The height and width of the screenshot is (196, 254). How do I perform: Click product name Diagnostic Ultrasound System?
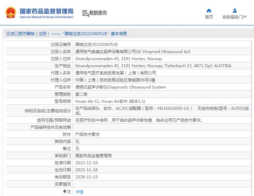[x=120, y=87]
